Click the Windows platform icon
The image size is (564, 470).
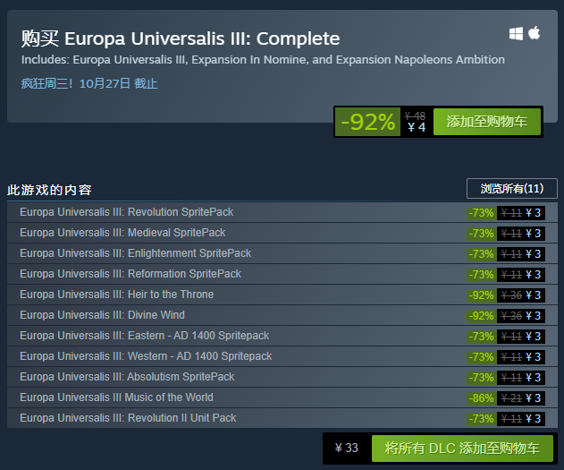coord(516,34)
